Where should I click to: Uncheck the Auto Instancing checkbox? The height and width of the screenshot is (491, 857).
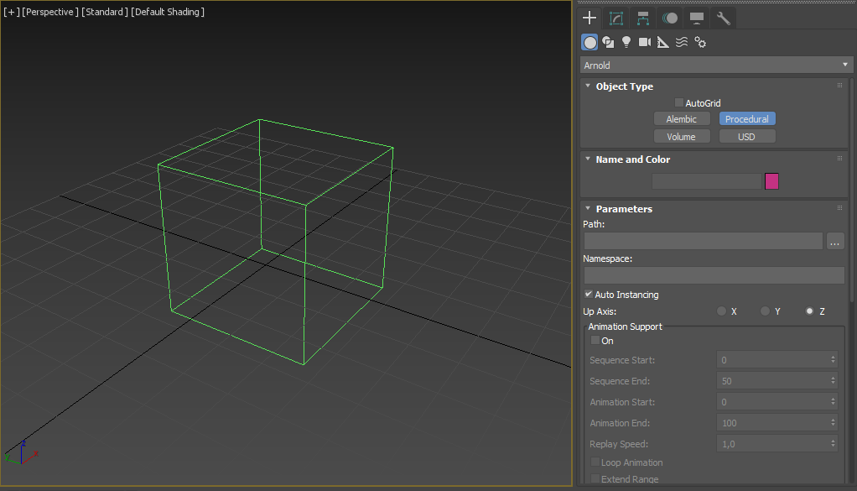pos(589,294)
